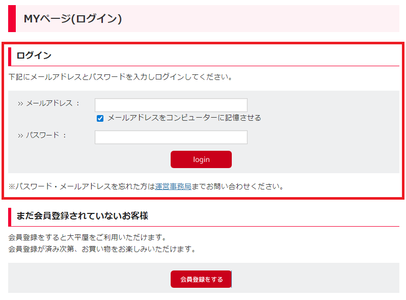The height and width of the screenshot is (300, 406).
Task: Click the 会員登録をする button
Action: tap(201, 279)
